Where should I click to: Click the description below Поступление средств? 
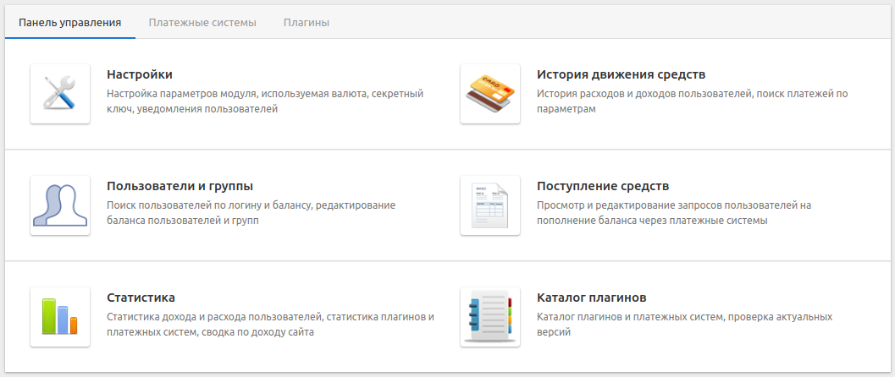point(674,213)
